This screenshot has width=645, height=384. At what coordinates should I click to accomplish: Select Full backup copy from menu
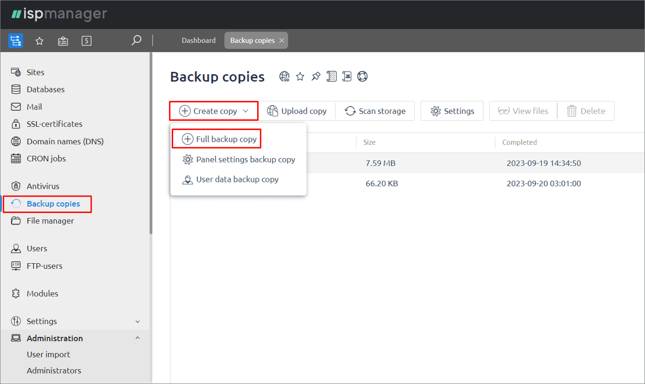216,138
